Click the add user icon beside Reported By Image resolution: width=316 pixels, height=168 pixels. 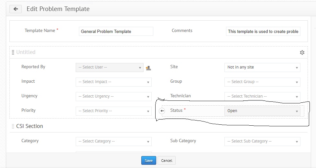(x=148, y=68)
